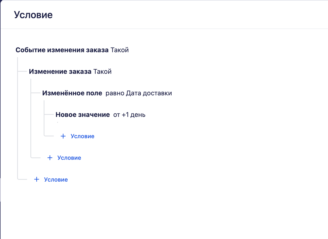Screen dimensions: 328x239
Task: Click the равно Дата доставки condition text
Action: [x=139, y=93]
